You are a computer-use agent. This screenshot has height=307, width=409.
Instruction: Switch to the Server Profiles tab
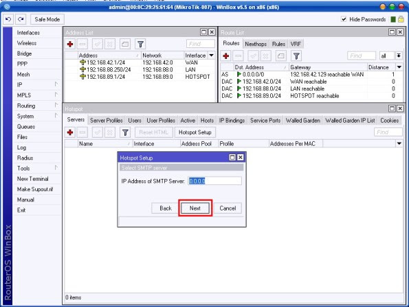pyautogui.click(x=106, y=121)
